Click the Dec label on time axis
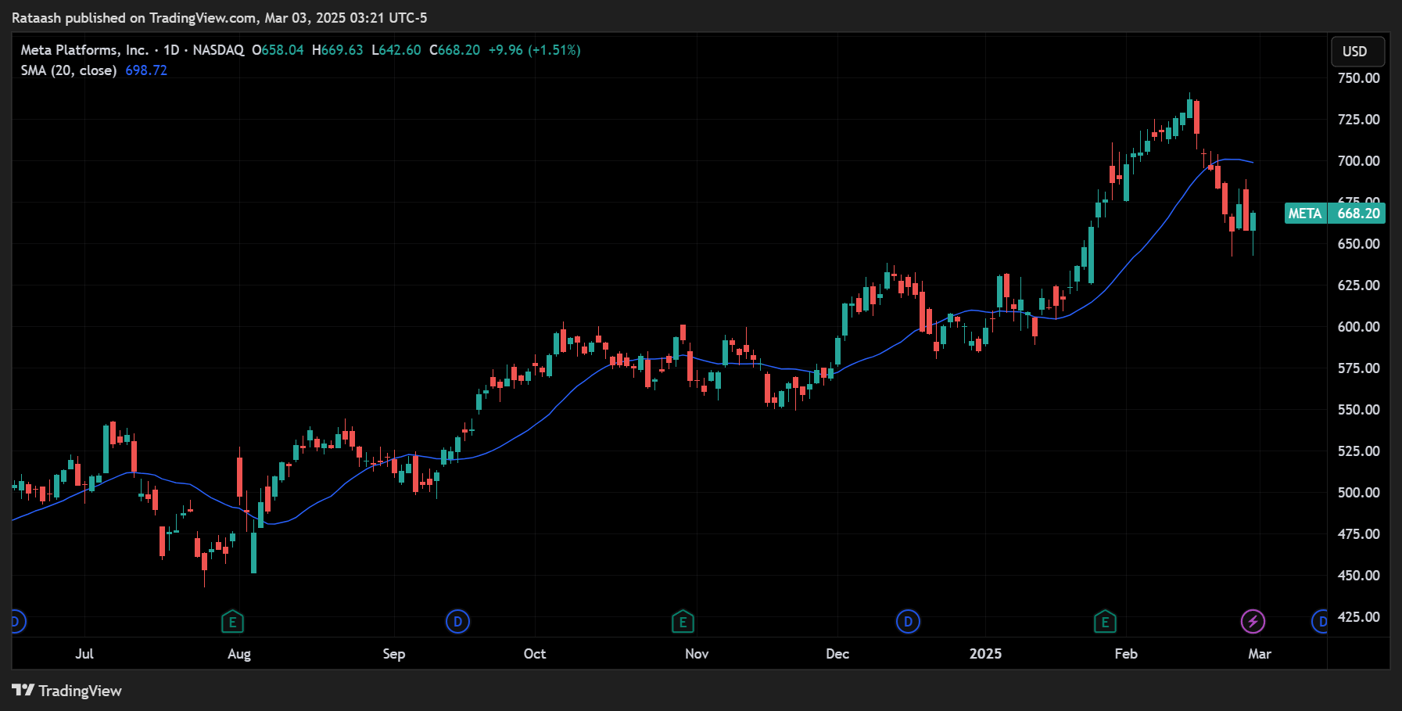Screen dimensions: 1402x711 click(837, 654)
